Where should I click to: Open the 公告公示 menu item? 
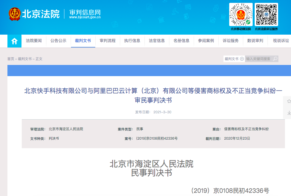coord(58,41)
